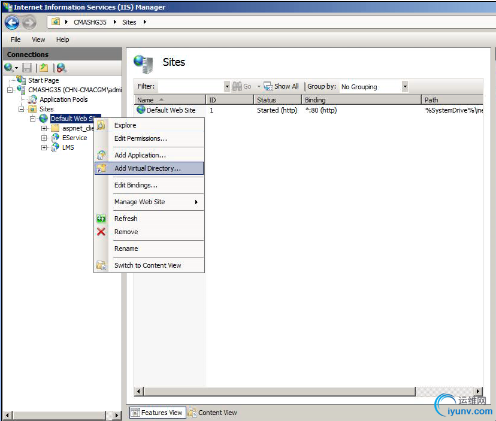Screen dimensions: 496x421
Task: Click the EService application icon
Action: [55, 138]
